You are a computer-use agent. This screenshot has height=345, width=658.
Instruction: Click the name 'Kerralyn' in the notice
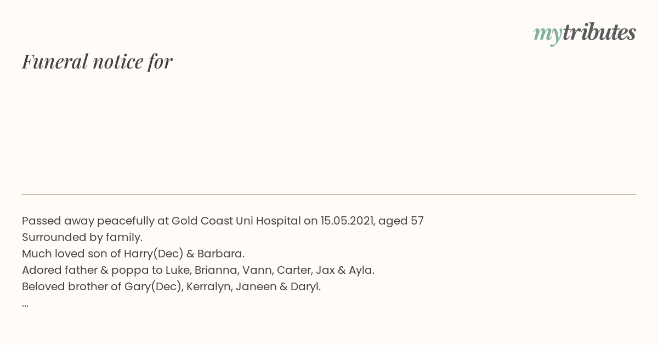pos(209,286)
